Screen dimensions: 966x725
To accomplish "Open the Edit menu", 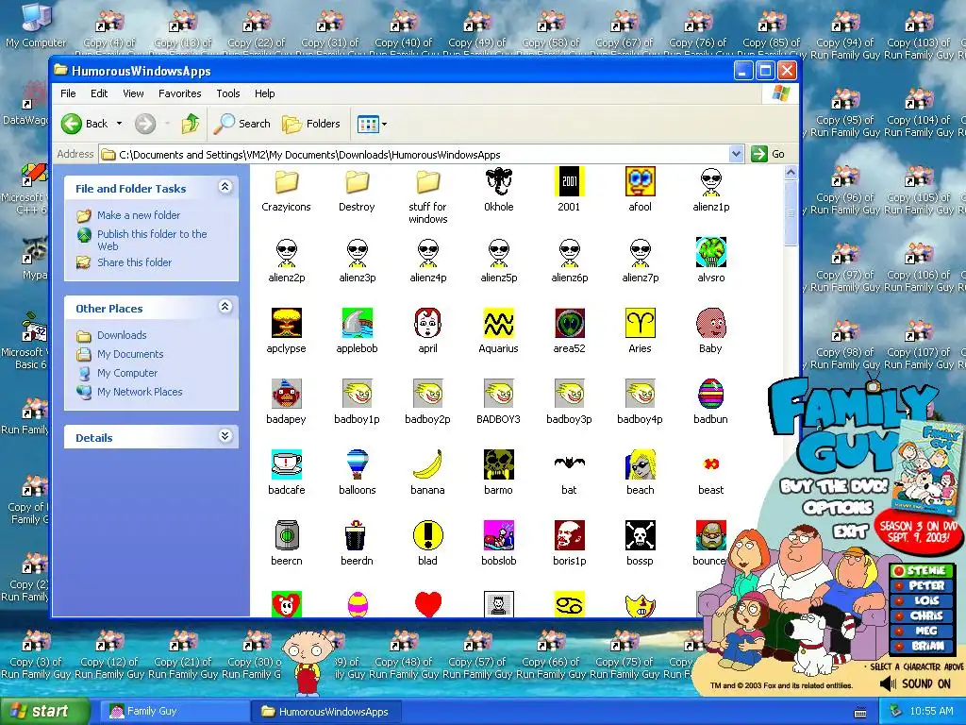I will pos(99,93).
